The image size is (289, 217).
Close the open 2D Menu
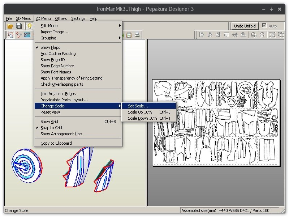coord(43,18)
